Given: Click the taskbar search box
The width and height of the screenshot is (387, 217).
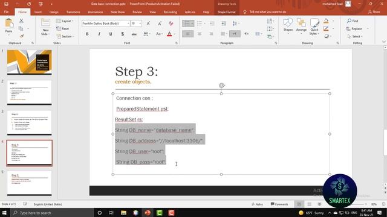Looking at the screenshot, I should 53,213.
